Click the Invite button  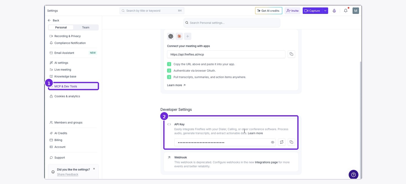pos(292,11)
